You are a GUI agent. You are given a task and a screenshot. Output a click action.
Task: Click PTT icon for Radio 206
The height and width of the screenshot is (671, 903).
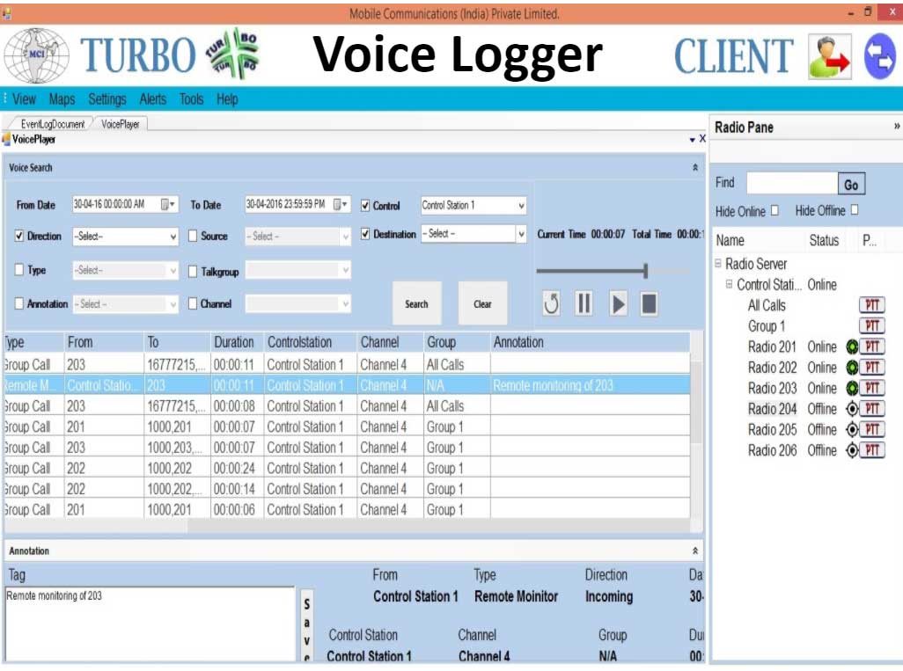coord(872,450)
